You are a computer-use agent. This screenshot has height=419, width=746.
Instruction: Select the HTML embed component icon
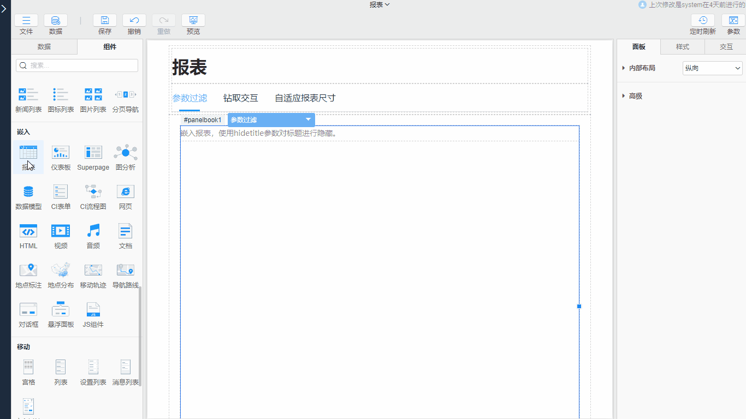tap(28, 231)
